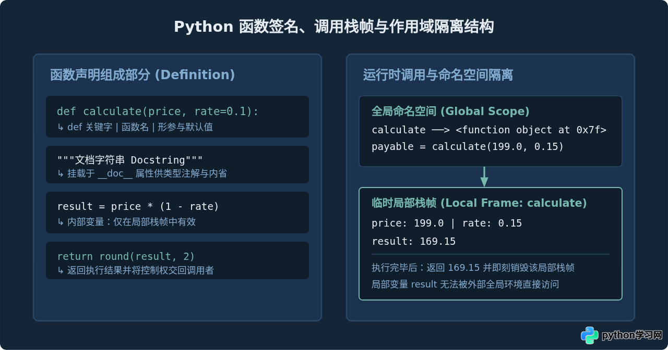
Task: Click the note '局部变量 result 无法被外部全局环境直接访问'
Action: (x=465, y=284)
